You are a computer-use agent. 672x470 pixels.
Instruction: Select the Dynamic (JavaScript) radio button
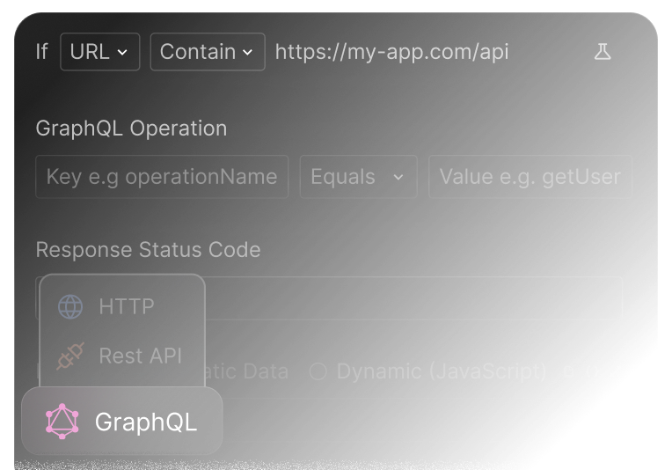318,371
